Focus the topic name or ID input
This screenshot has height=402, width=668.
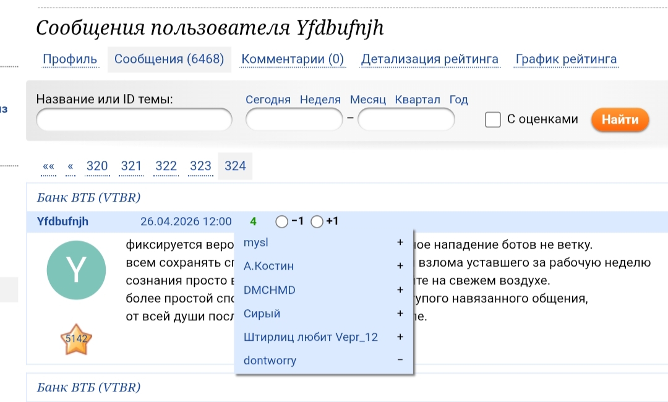(134, 119)
